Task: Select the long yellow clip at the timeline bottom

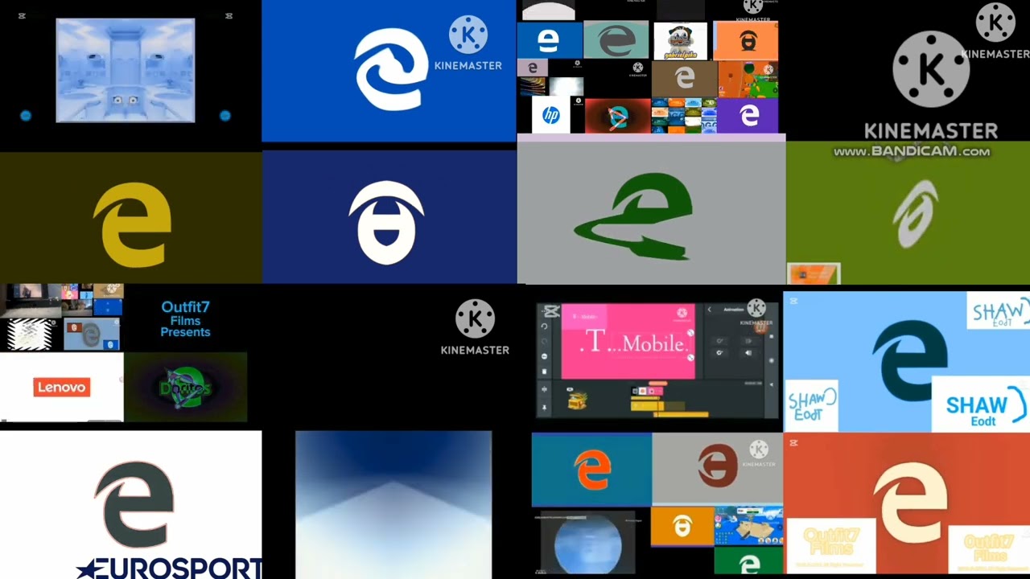Action: [681, 414]
